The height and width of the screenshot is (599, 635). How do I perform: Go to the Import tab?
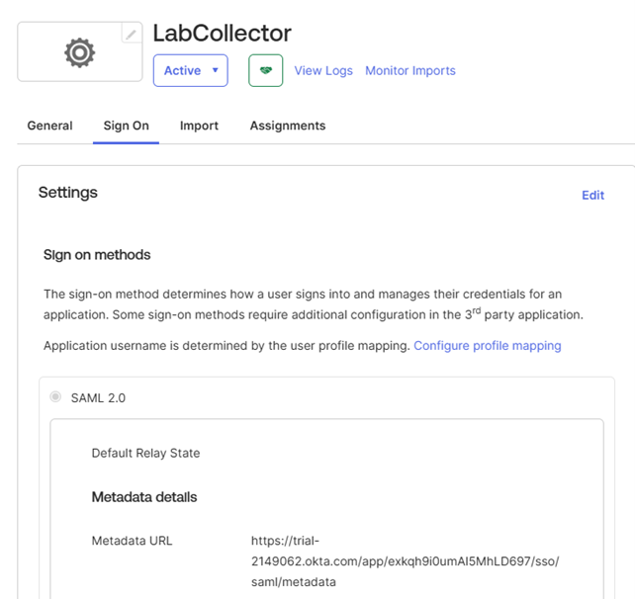[x=199, y=126]
